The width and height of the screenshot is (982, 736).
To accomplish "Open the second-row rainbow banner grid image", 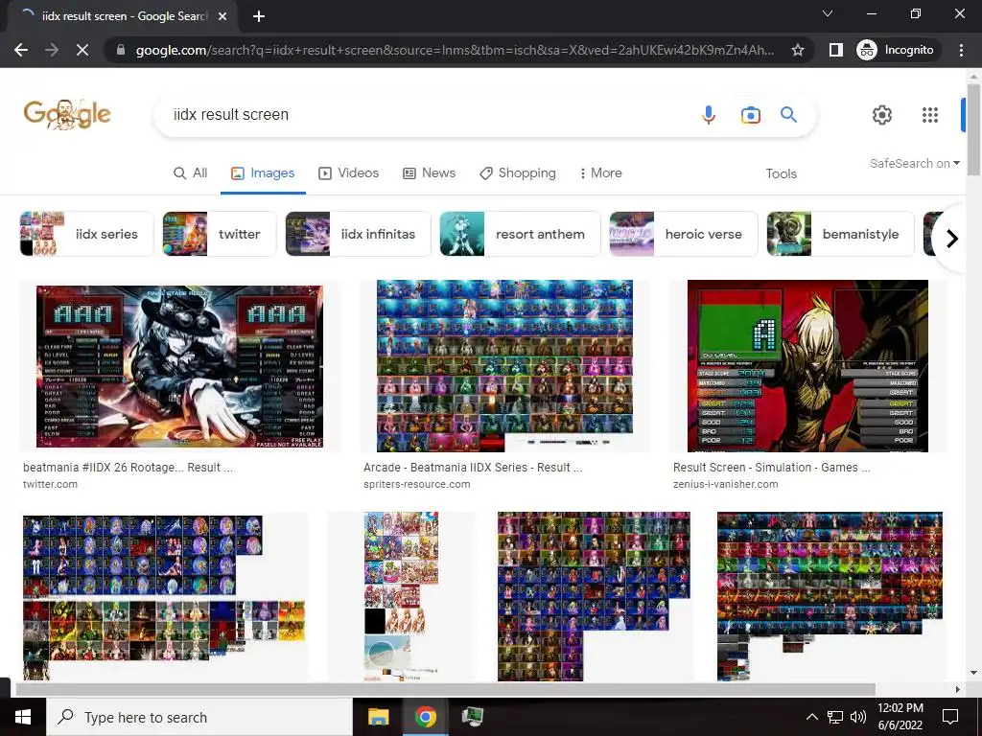I will [x=830, y=596].
